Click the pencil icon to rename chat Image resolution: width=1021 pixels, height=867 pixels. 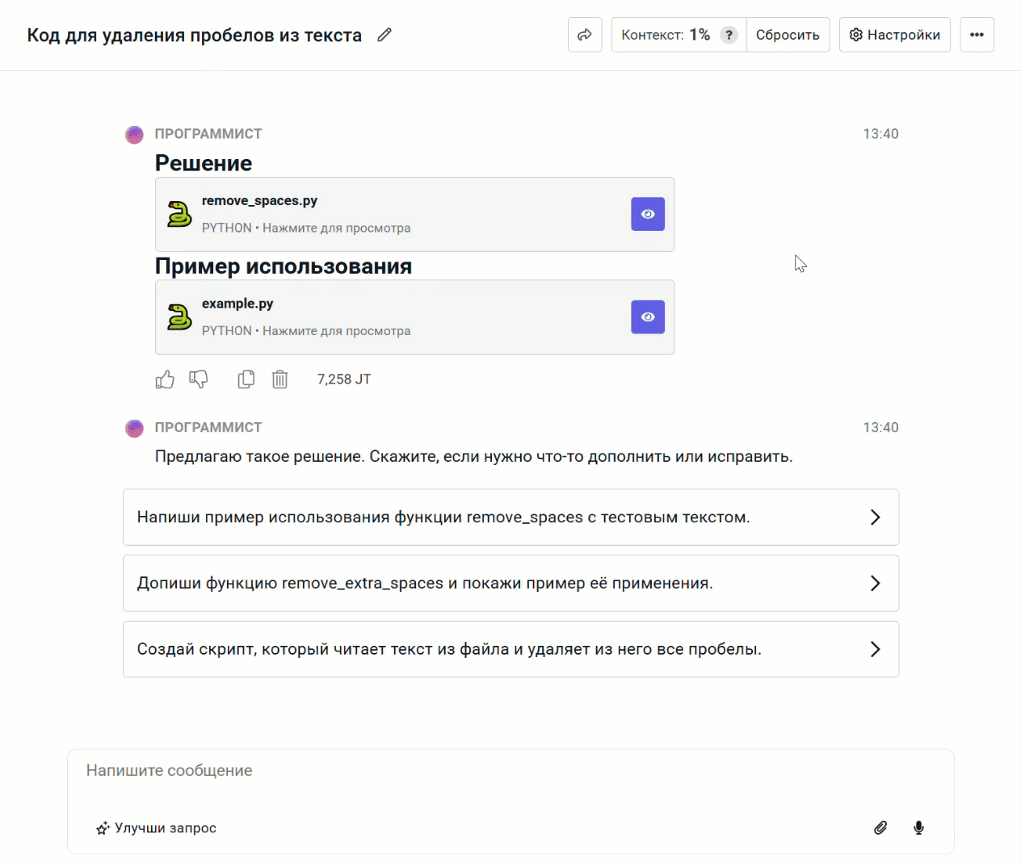pos(384,35)
